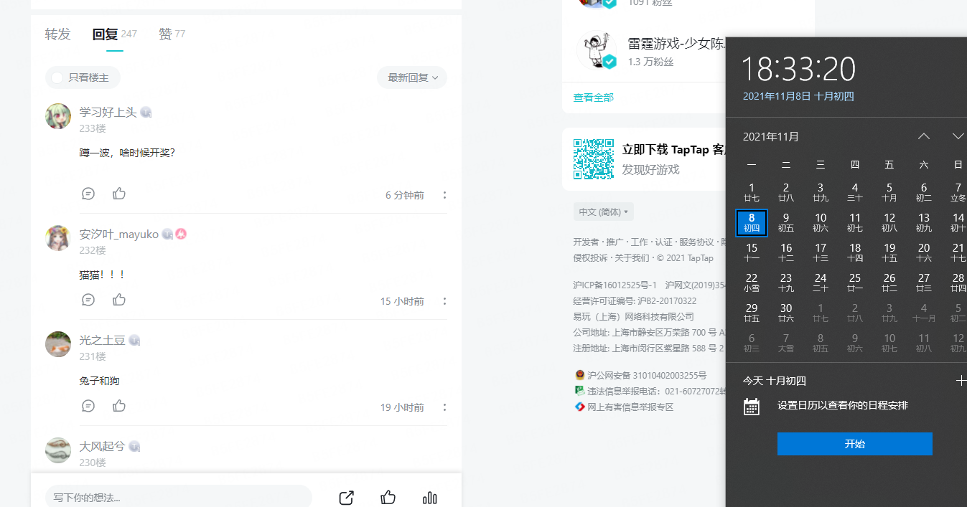The height and width of the screenshot is (507, 967).
Task: Like 安汐叶_mayuko's 猫猫 comment
Action: coord(119,300)
